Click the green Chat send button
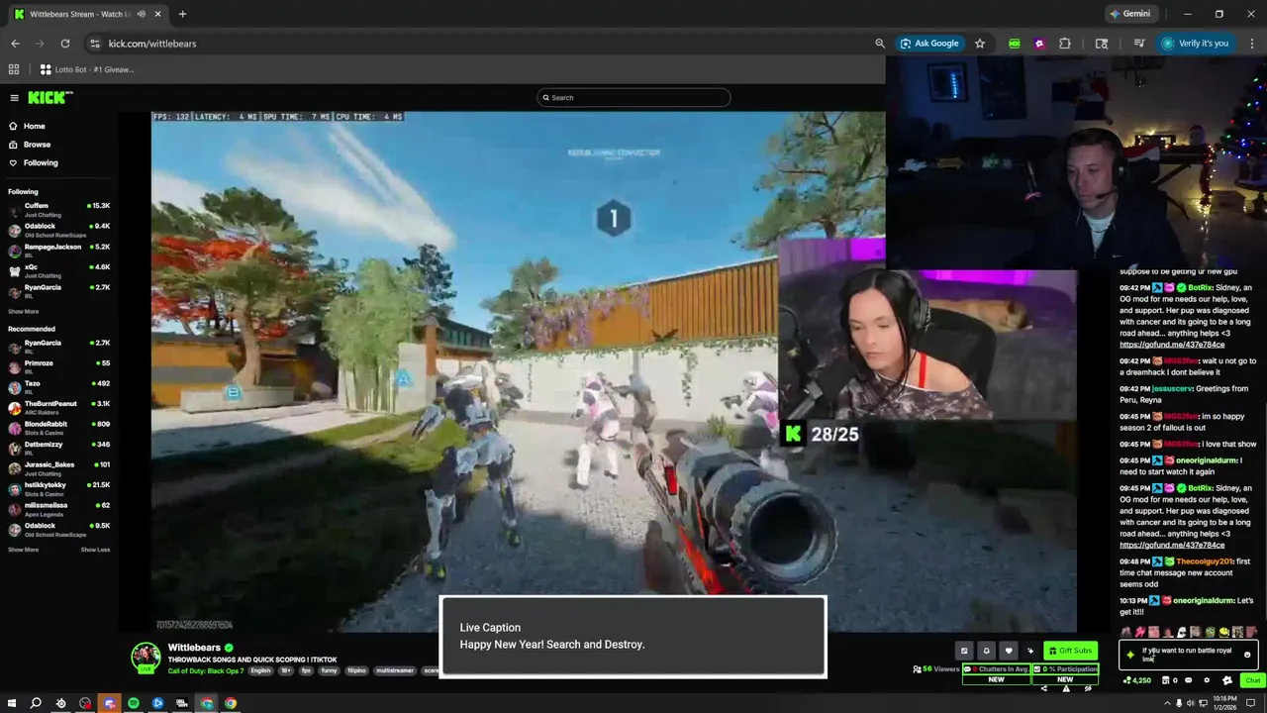Viewport: 1267px width, 713px height. [1253, 680]
